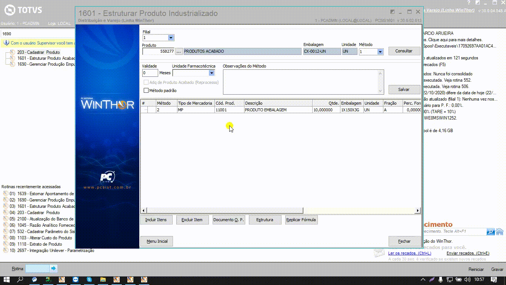This screenshot has width=506, height=285.
Task: Click the grid horizontal scrollbar right arrow
Action: point(417,210)
